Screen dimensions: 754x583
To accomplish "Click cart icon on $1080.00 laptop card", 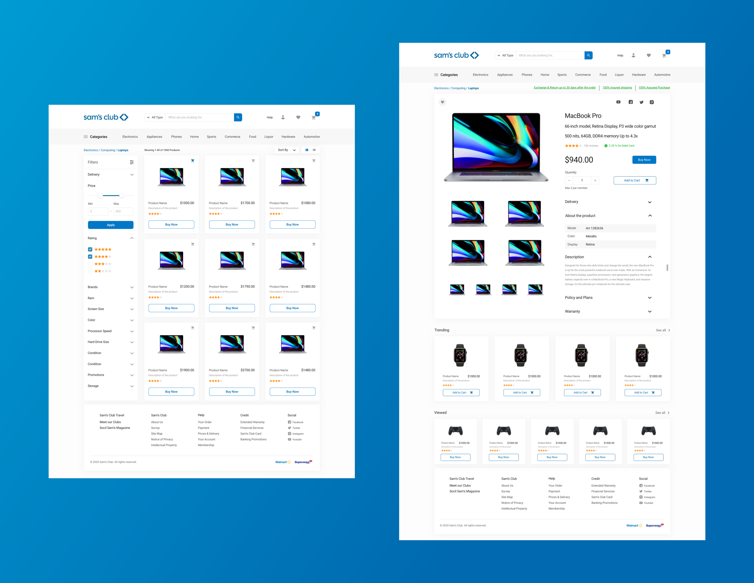I will (x=314, y=161).
